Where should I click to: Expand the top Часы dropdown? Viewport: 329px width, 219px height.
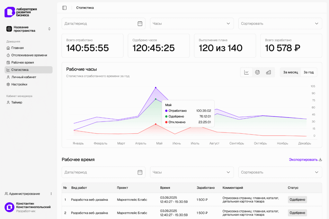point(192,23)
